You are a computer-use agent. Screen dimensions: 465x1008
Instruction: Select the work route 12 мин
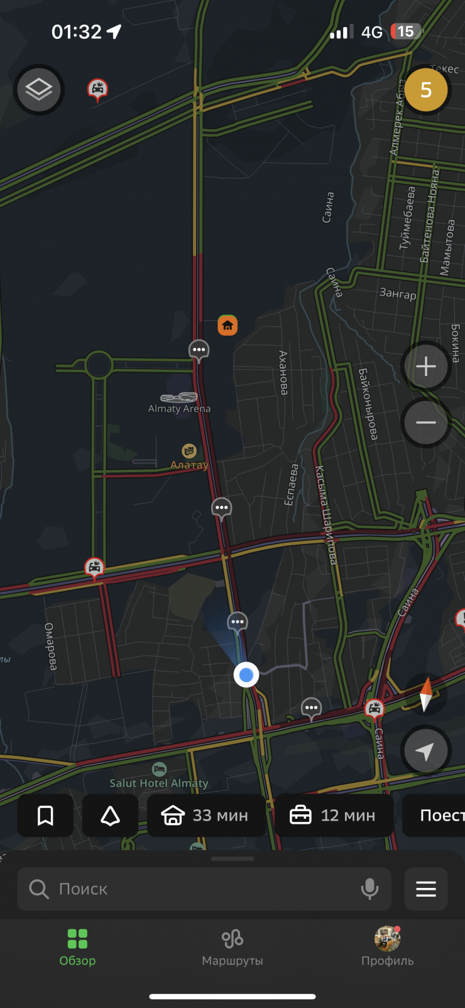click(334, 816)
